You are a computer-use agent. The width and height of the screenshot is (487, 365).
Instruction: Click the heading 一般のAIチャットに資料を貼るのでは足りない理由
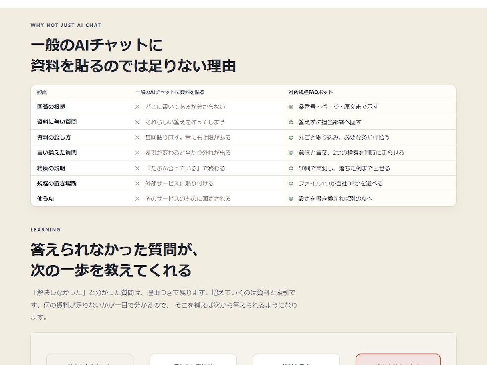click(133, 55)
